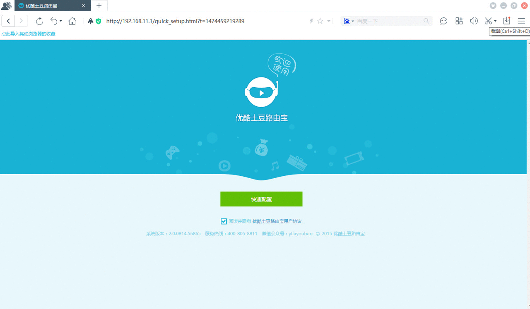Open the browser hamburger menu
This screenshot has height=309, width=530.
click(x=521, y=21)
